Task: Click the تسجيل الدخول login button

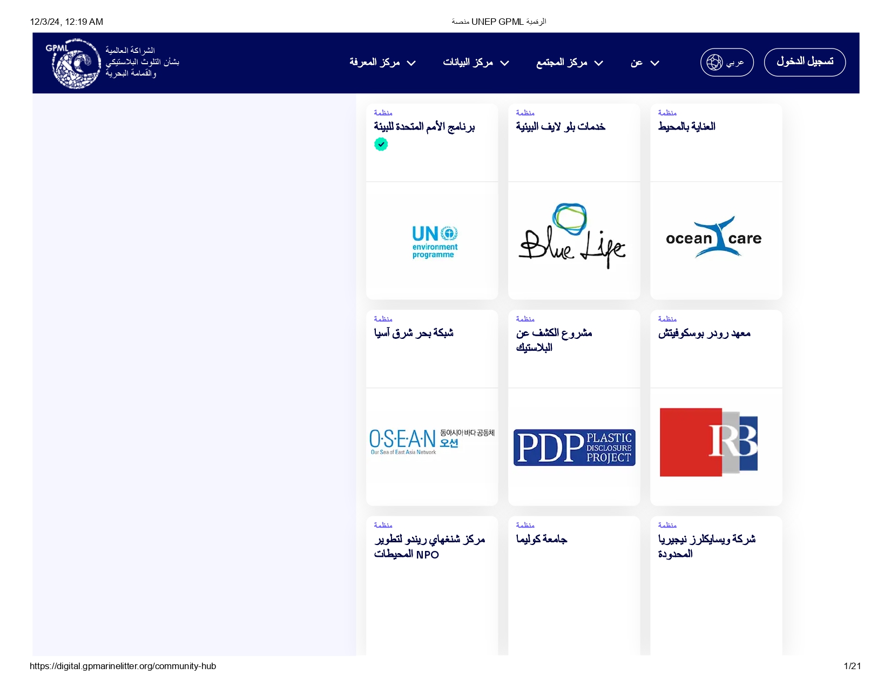Action: point(805,62)
